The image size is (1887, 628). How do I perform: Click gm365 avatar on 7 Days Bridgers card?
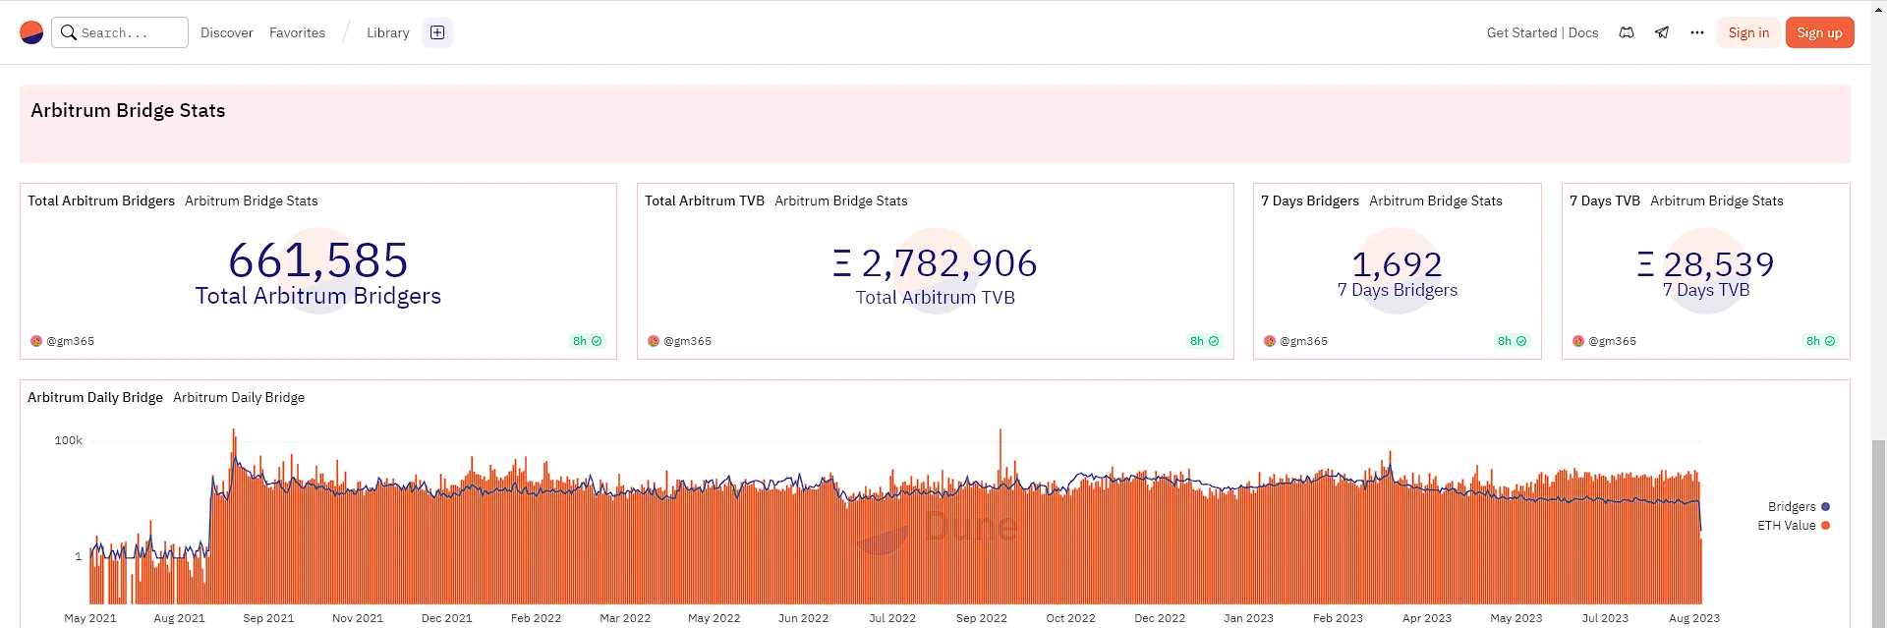[1270, 341]
